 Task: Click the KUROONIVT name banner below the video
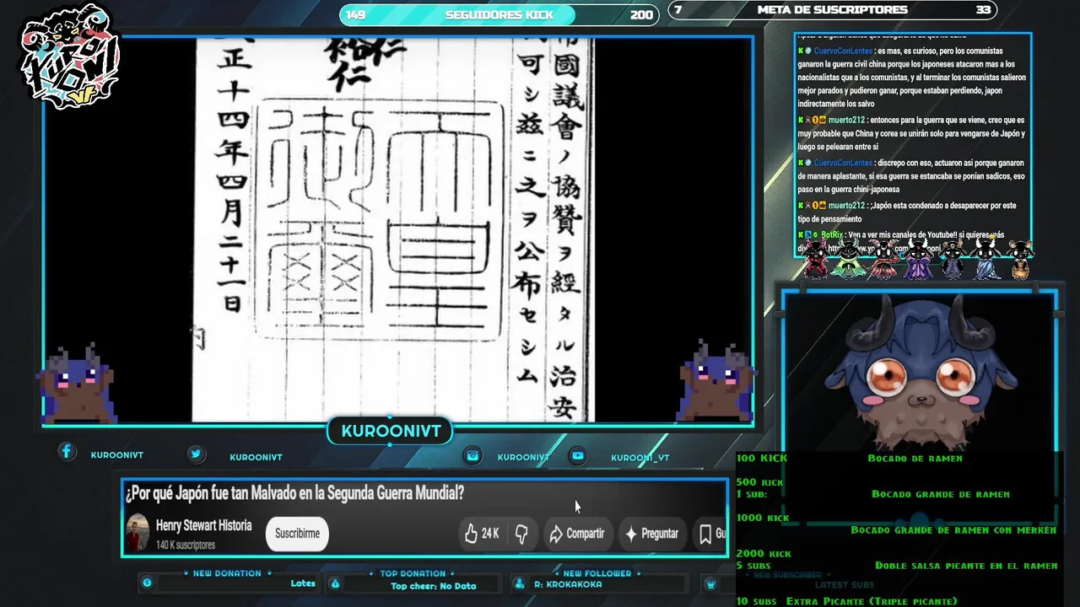[391, 432]
